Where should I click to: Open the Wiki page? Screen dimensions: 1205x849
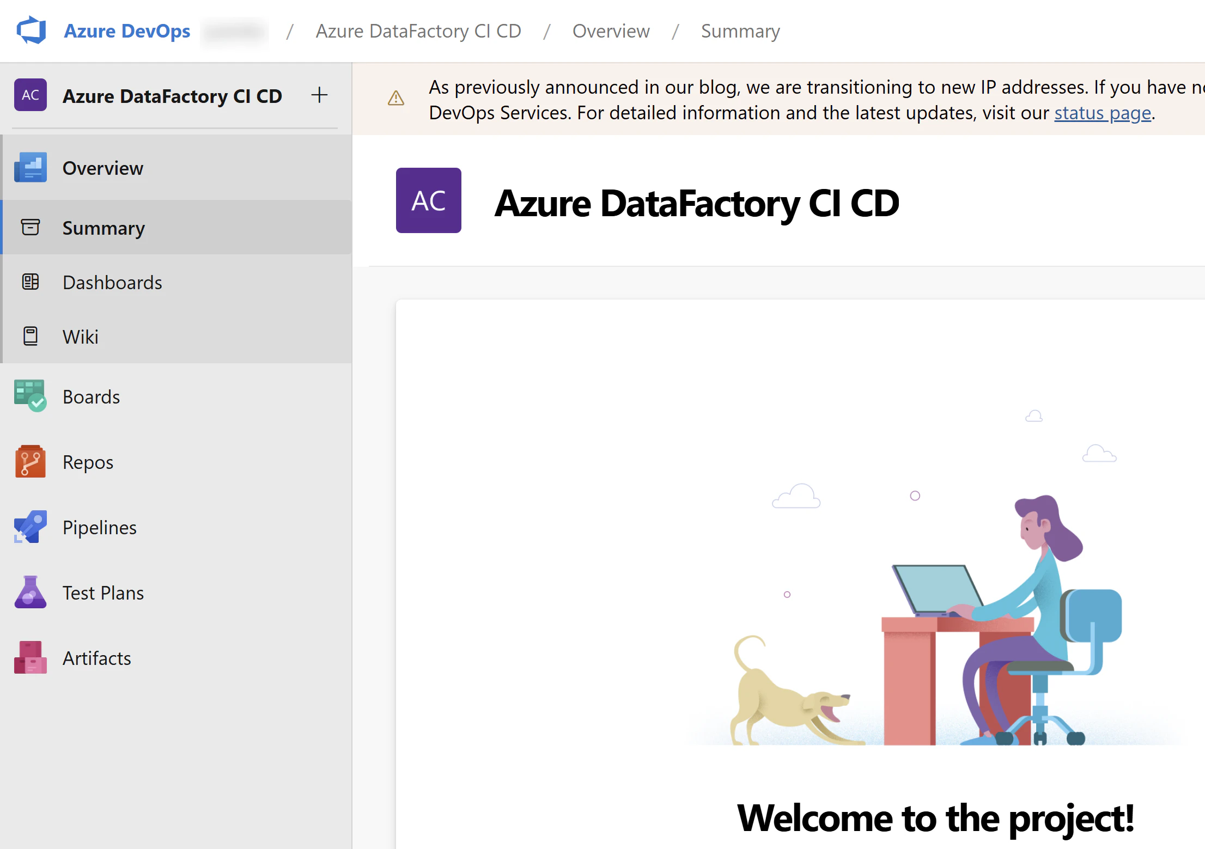[177, 337]
